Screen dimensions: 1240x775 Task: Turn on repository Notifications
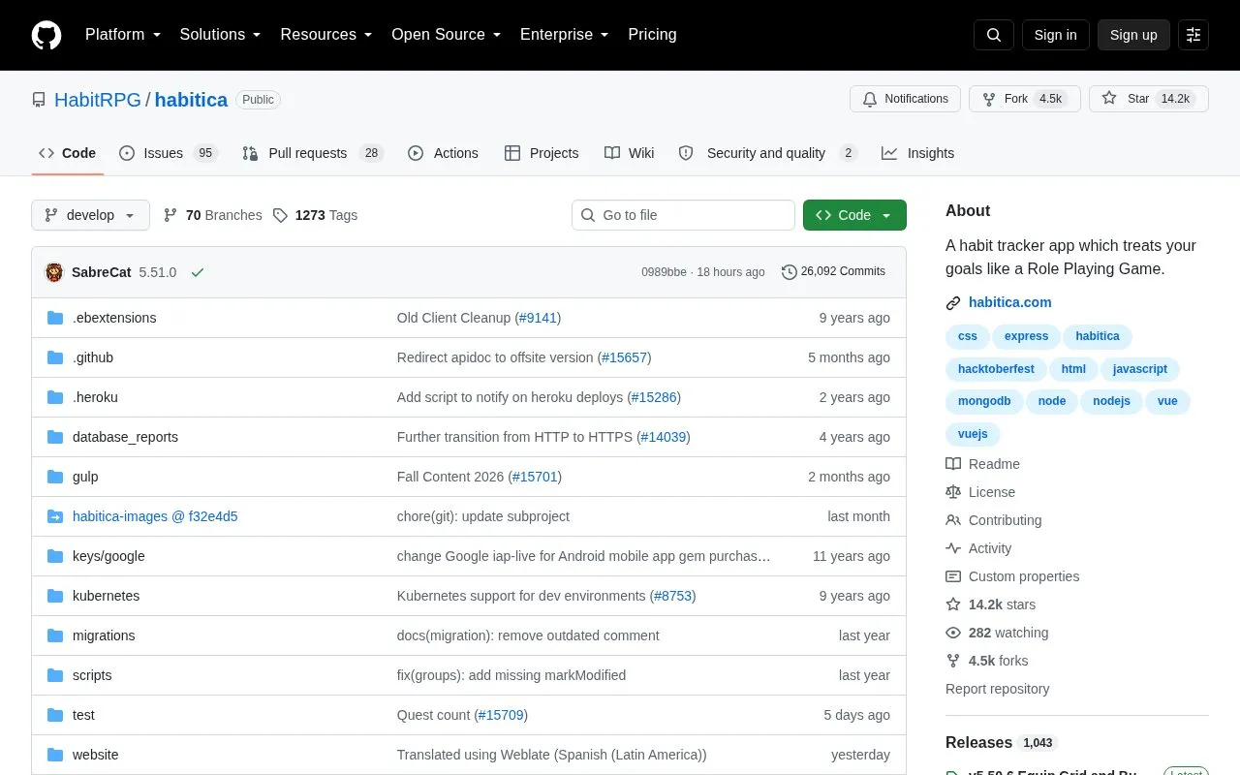point(905,99)
